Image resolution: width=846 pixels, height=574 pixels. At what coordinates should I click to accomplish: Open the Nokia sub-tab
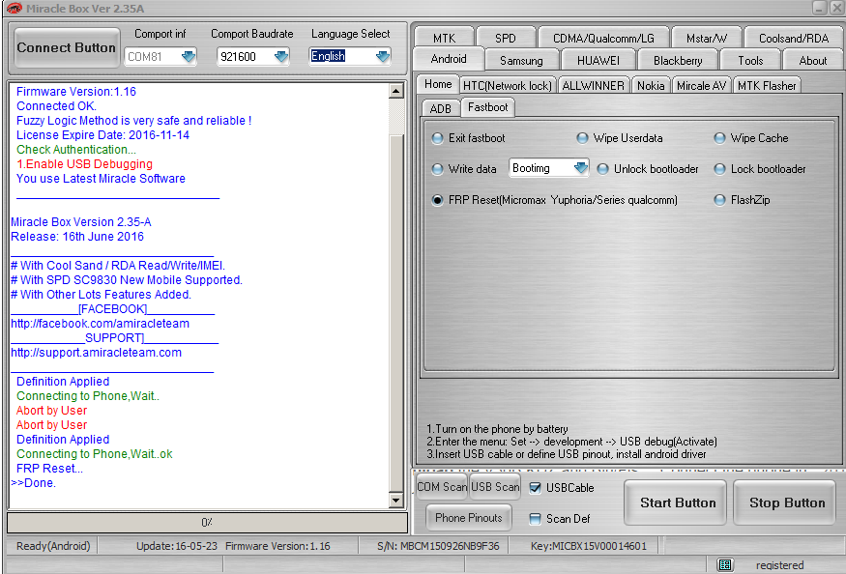[x=651, y=86]
